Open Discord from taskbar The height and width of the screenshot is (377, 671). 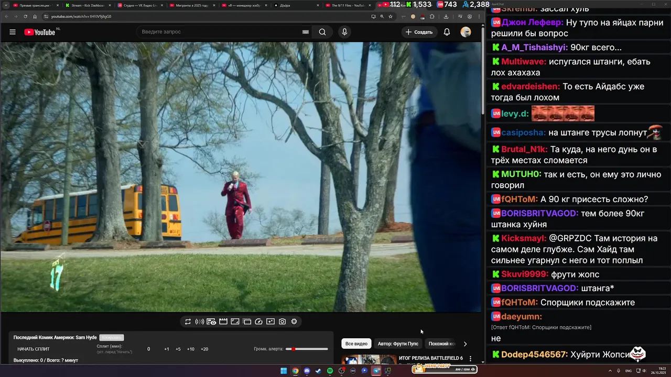coord(307,371)
